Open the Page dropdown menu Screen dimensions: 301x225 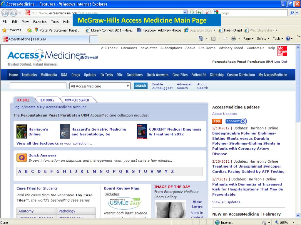point(248,39)
